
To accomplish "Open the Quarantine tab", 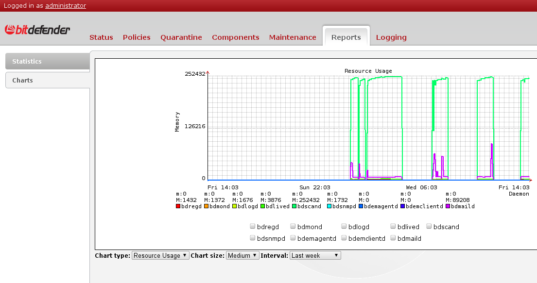I will coord(181,37).
